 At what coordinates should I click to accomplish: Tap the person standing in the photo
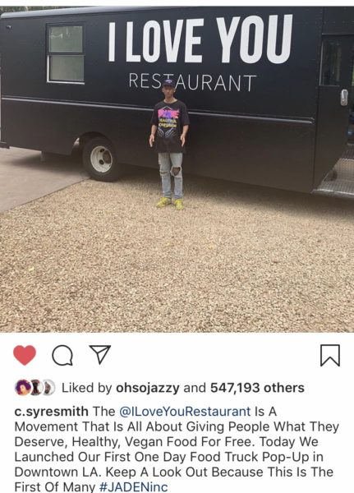point(170,144)
